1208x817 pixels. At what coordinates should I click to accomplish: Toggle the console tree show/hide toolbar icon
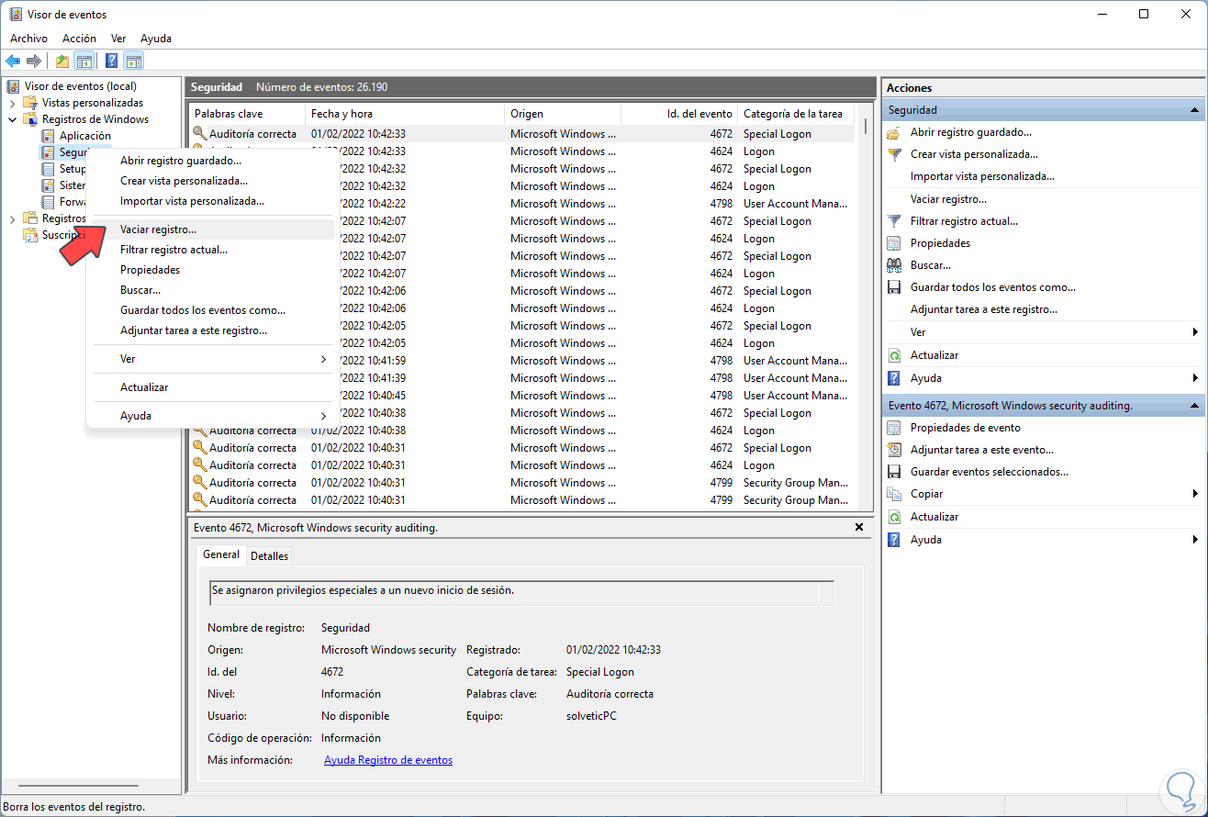click(x=84, y=62)
